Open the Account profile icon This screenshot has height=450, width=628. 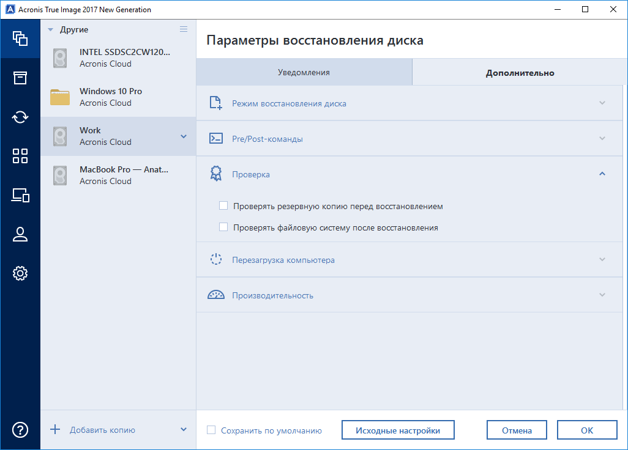pos(20,234)
